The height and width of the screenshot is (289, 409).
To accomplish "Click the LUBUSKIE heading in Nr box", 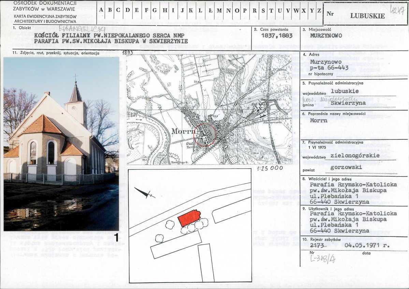I will coord(367,16).
